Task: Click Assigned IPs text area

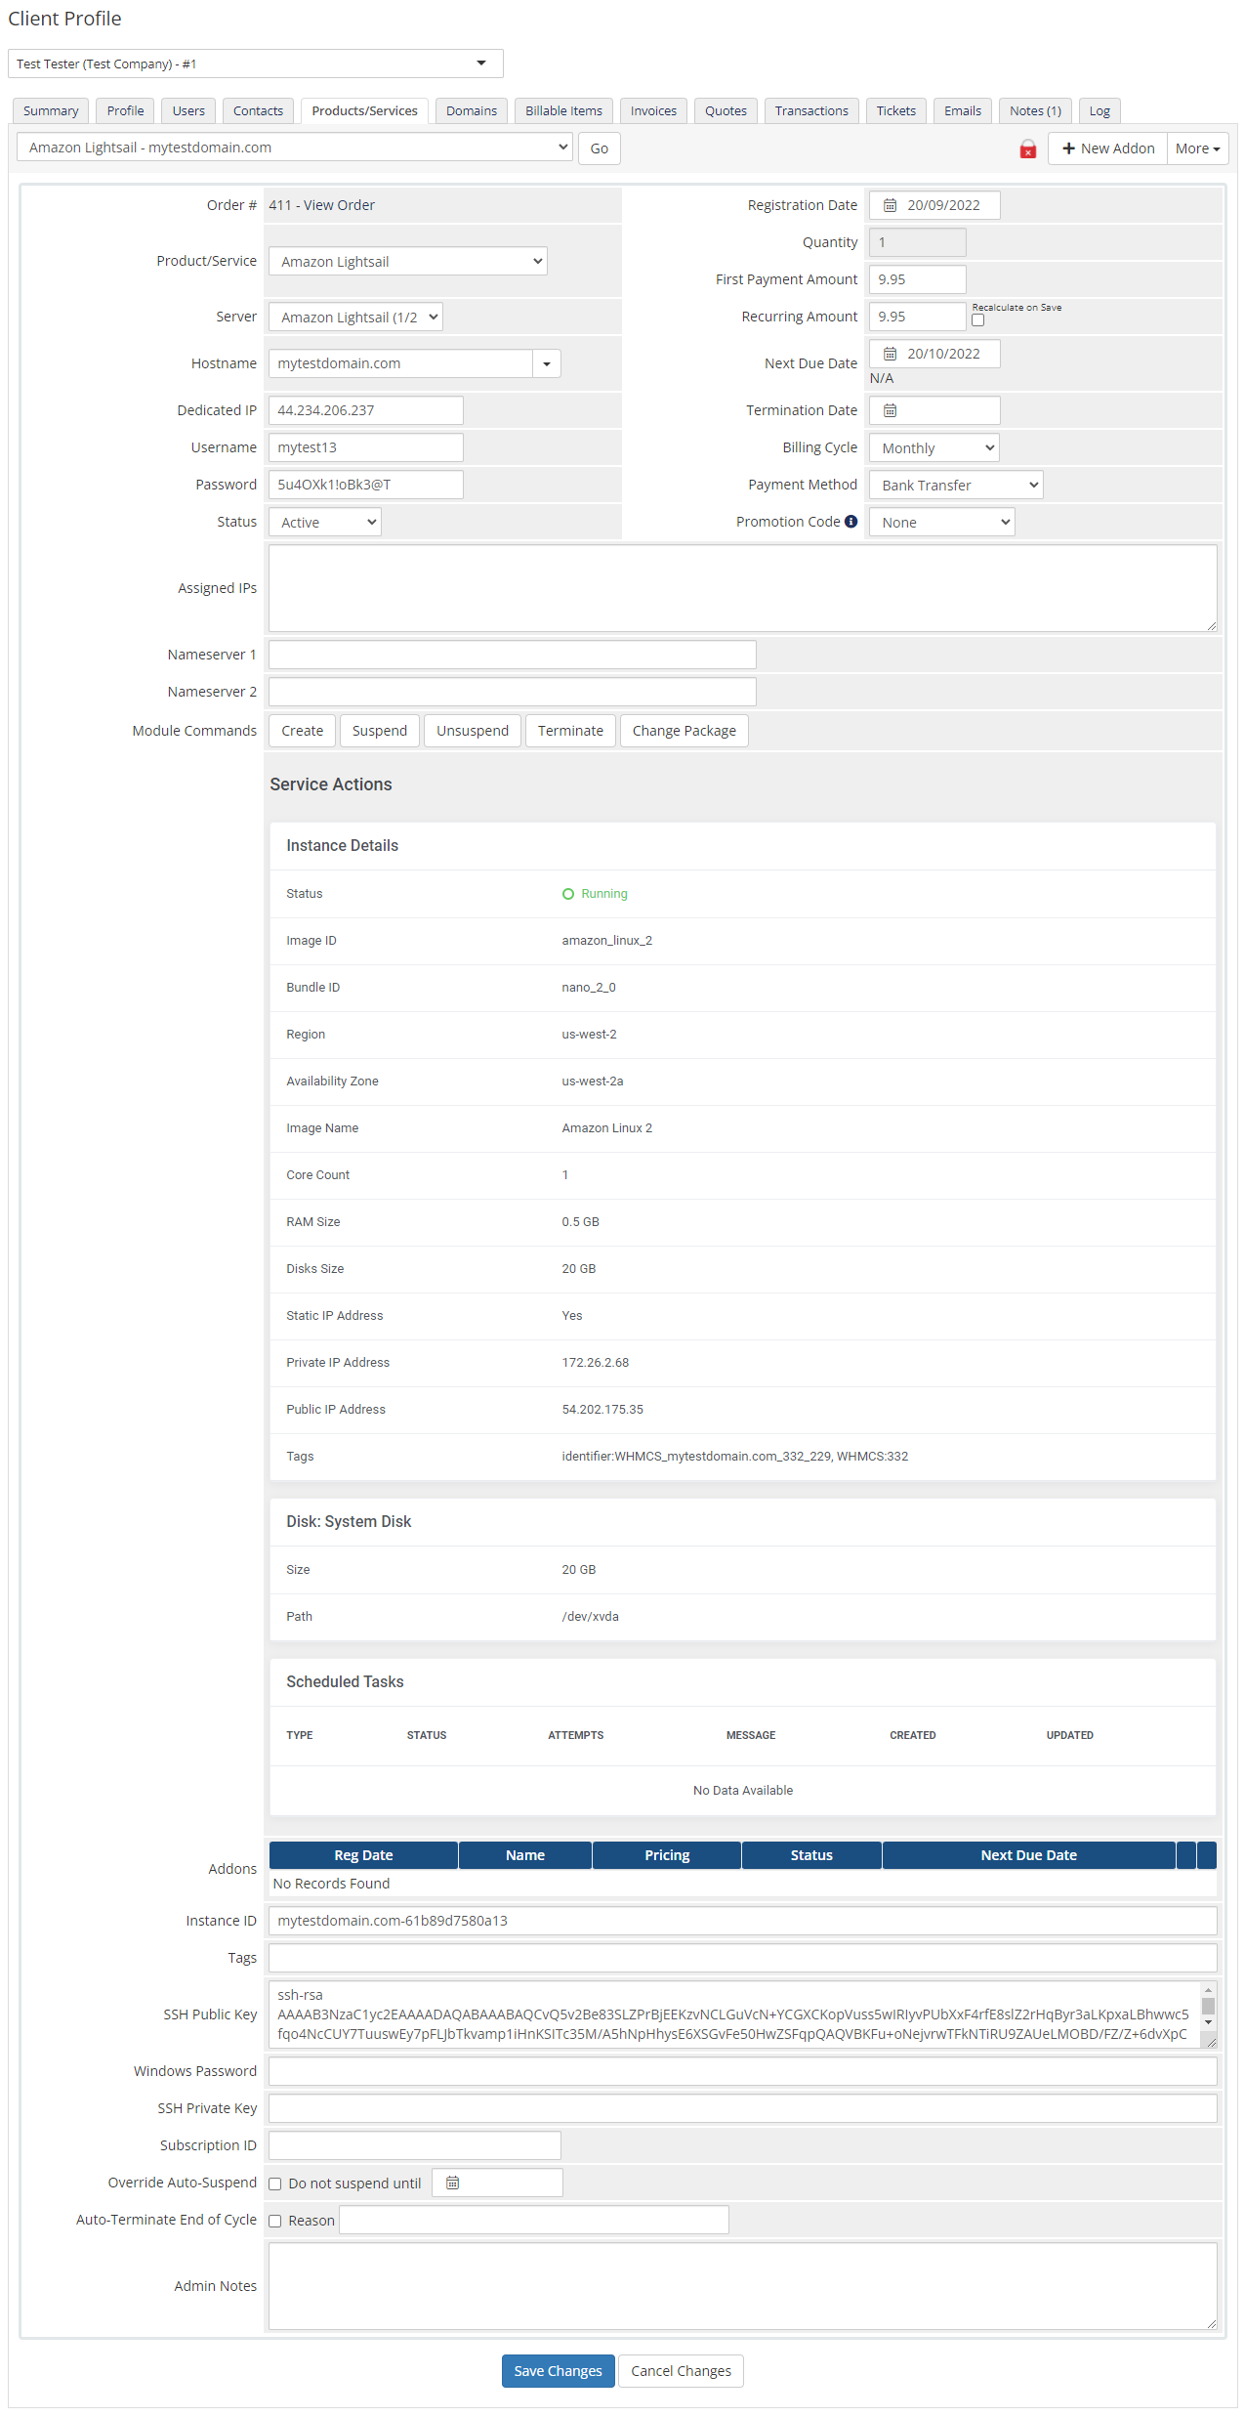Action: tap(743, 588)
